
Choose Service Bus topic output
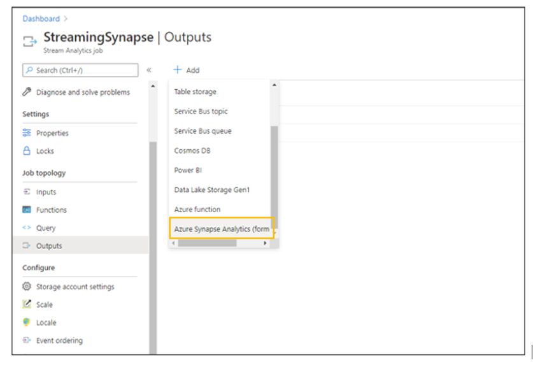[201, 112]
